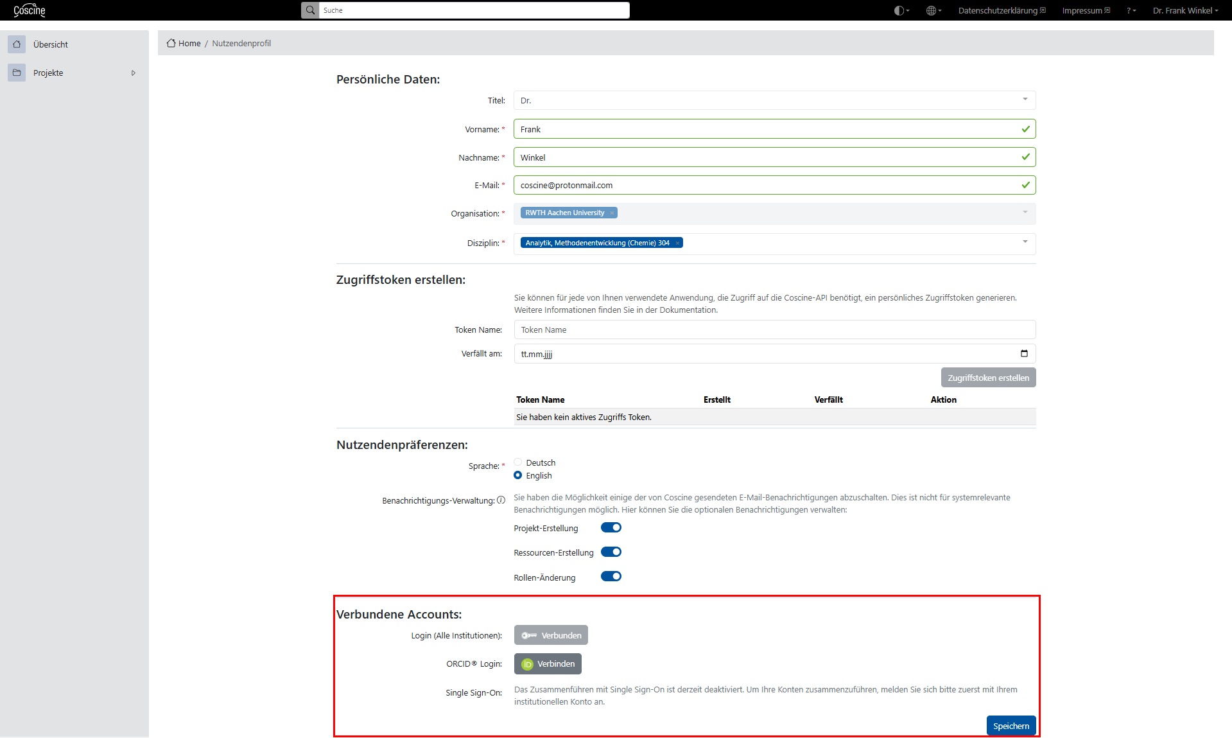Remove the RWTH Aachen University tag
The image size is (1232, 738).
point(612,213)
